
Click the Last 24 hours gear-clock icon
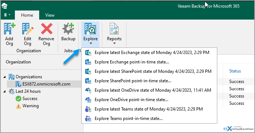(12, 91)
